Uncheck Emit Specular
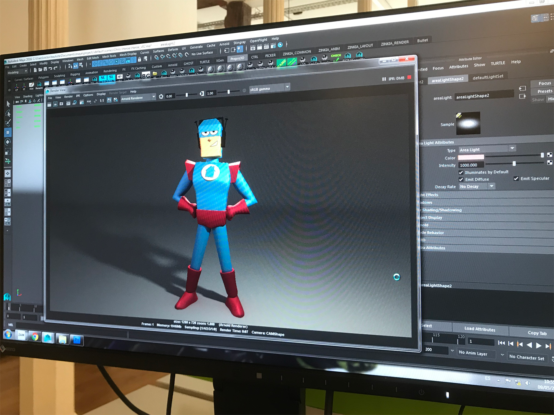554x415 pixels. [516, 179]
